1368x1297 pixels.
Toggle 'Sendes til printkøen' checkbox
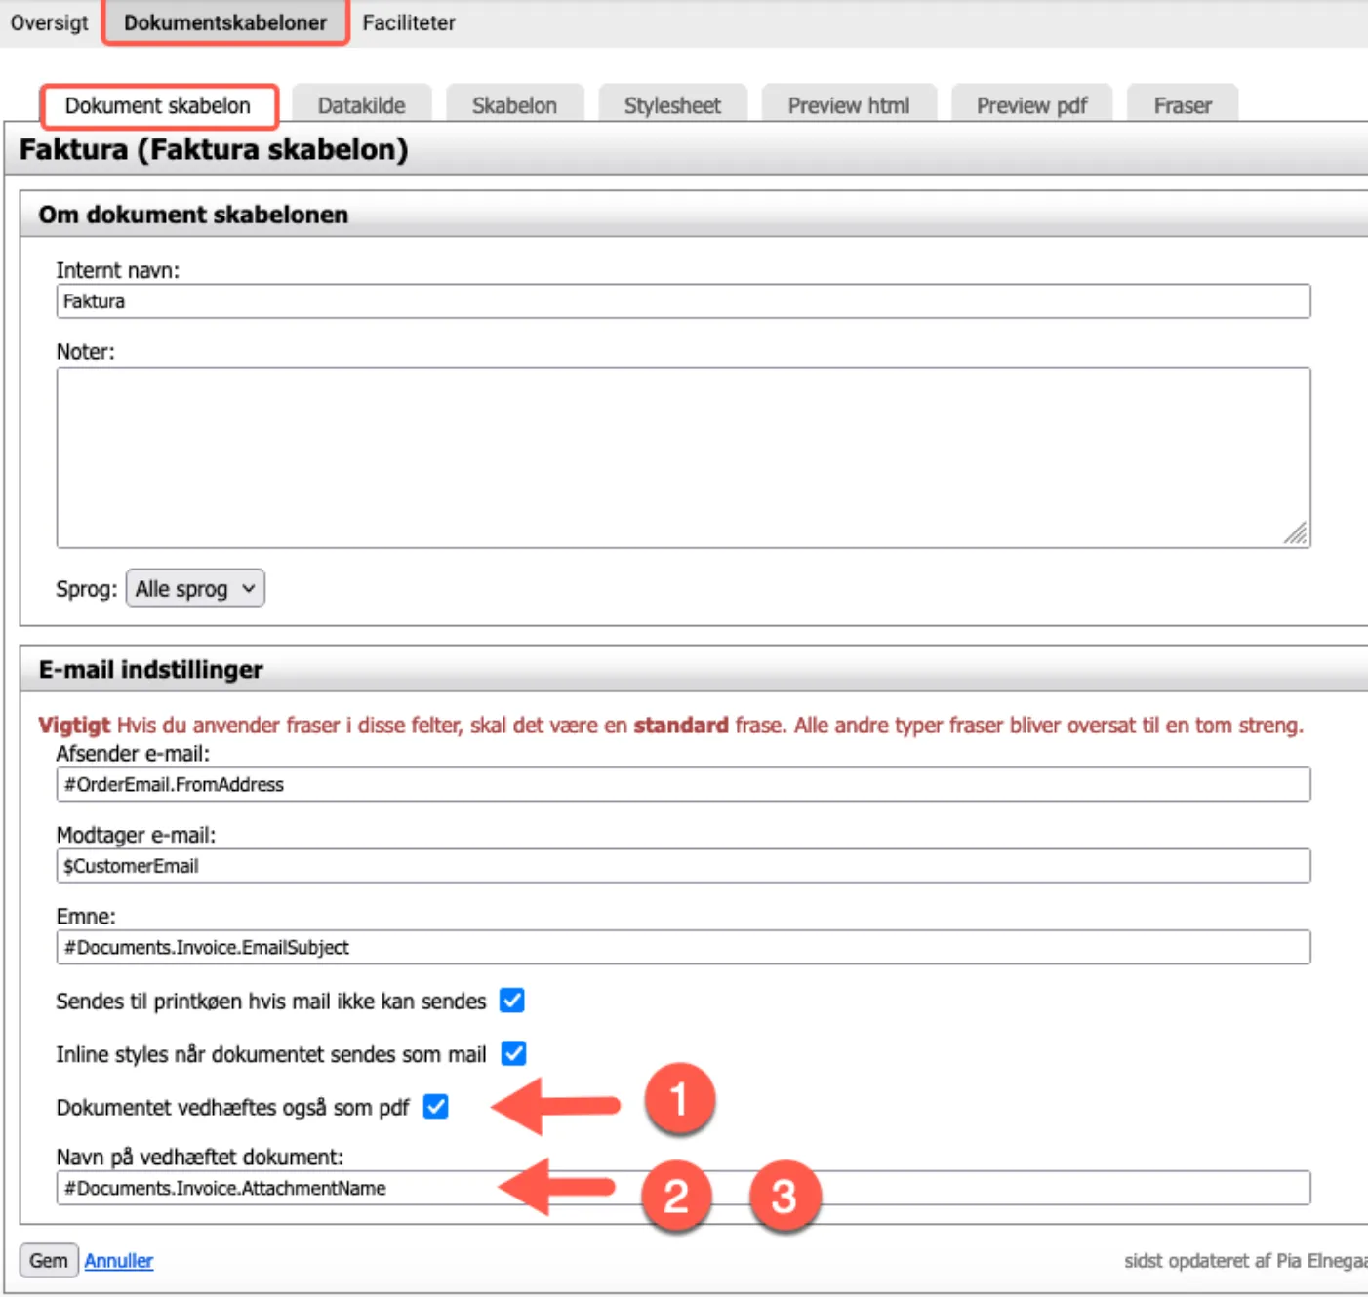512,1001
